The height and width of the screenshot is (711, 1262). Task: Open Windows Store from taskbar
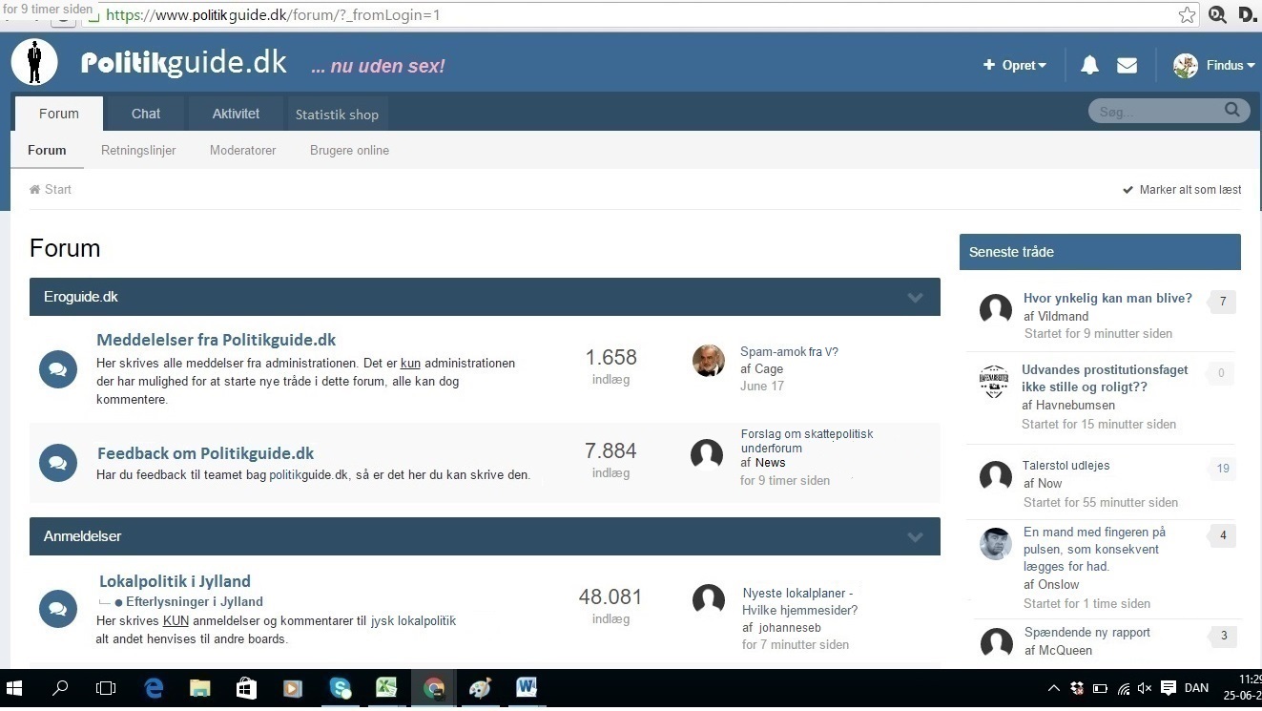(x=246, y=687)
